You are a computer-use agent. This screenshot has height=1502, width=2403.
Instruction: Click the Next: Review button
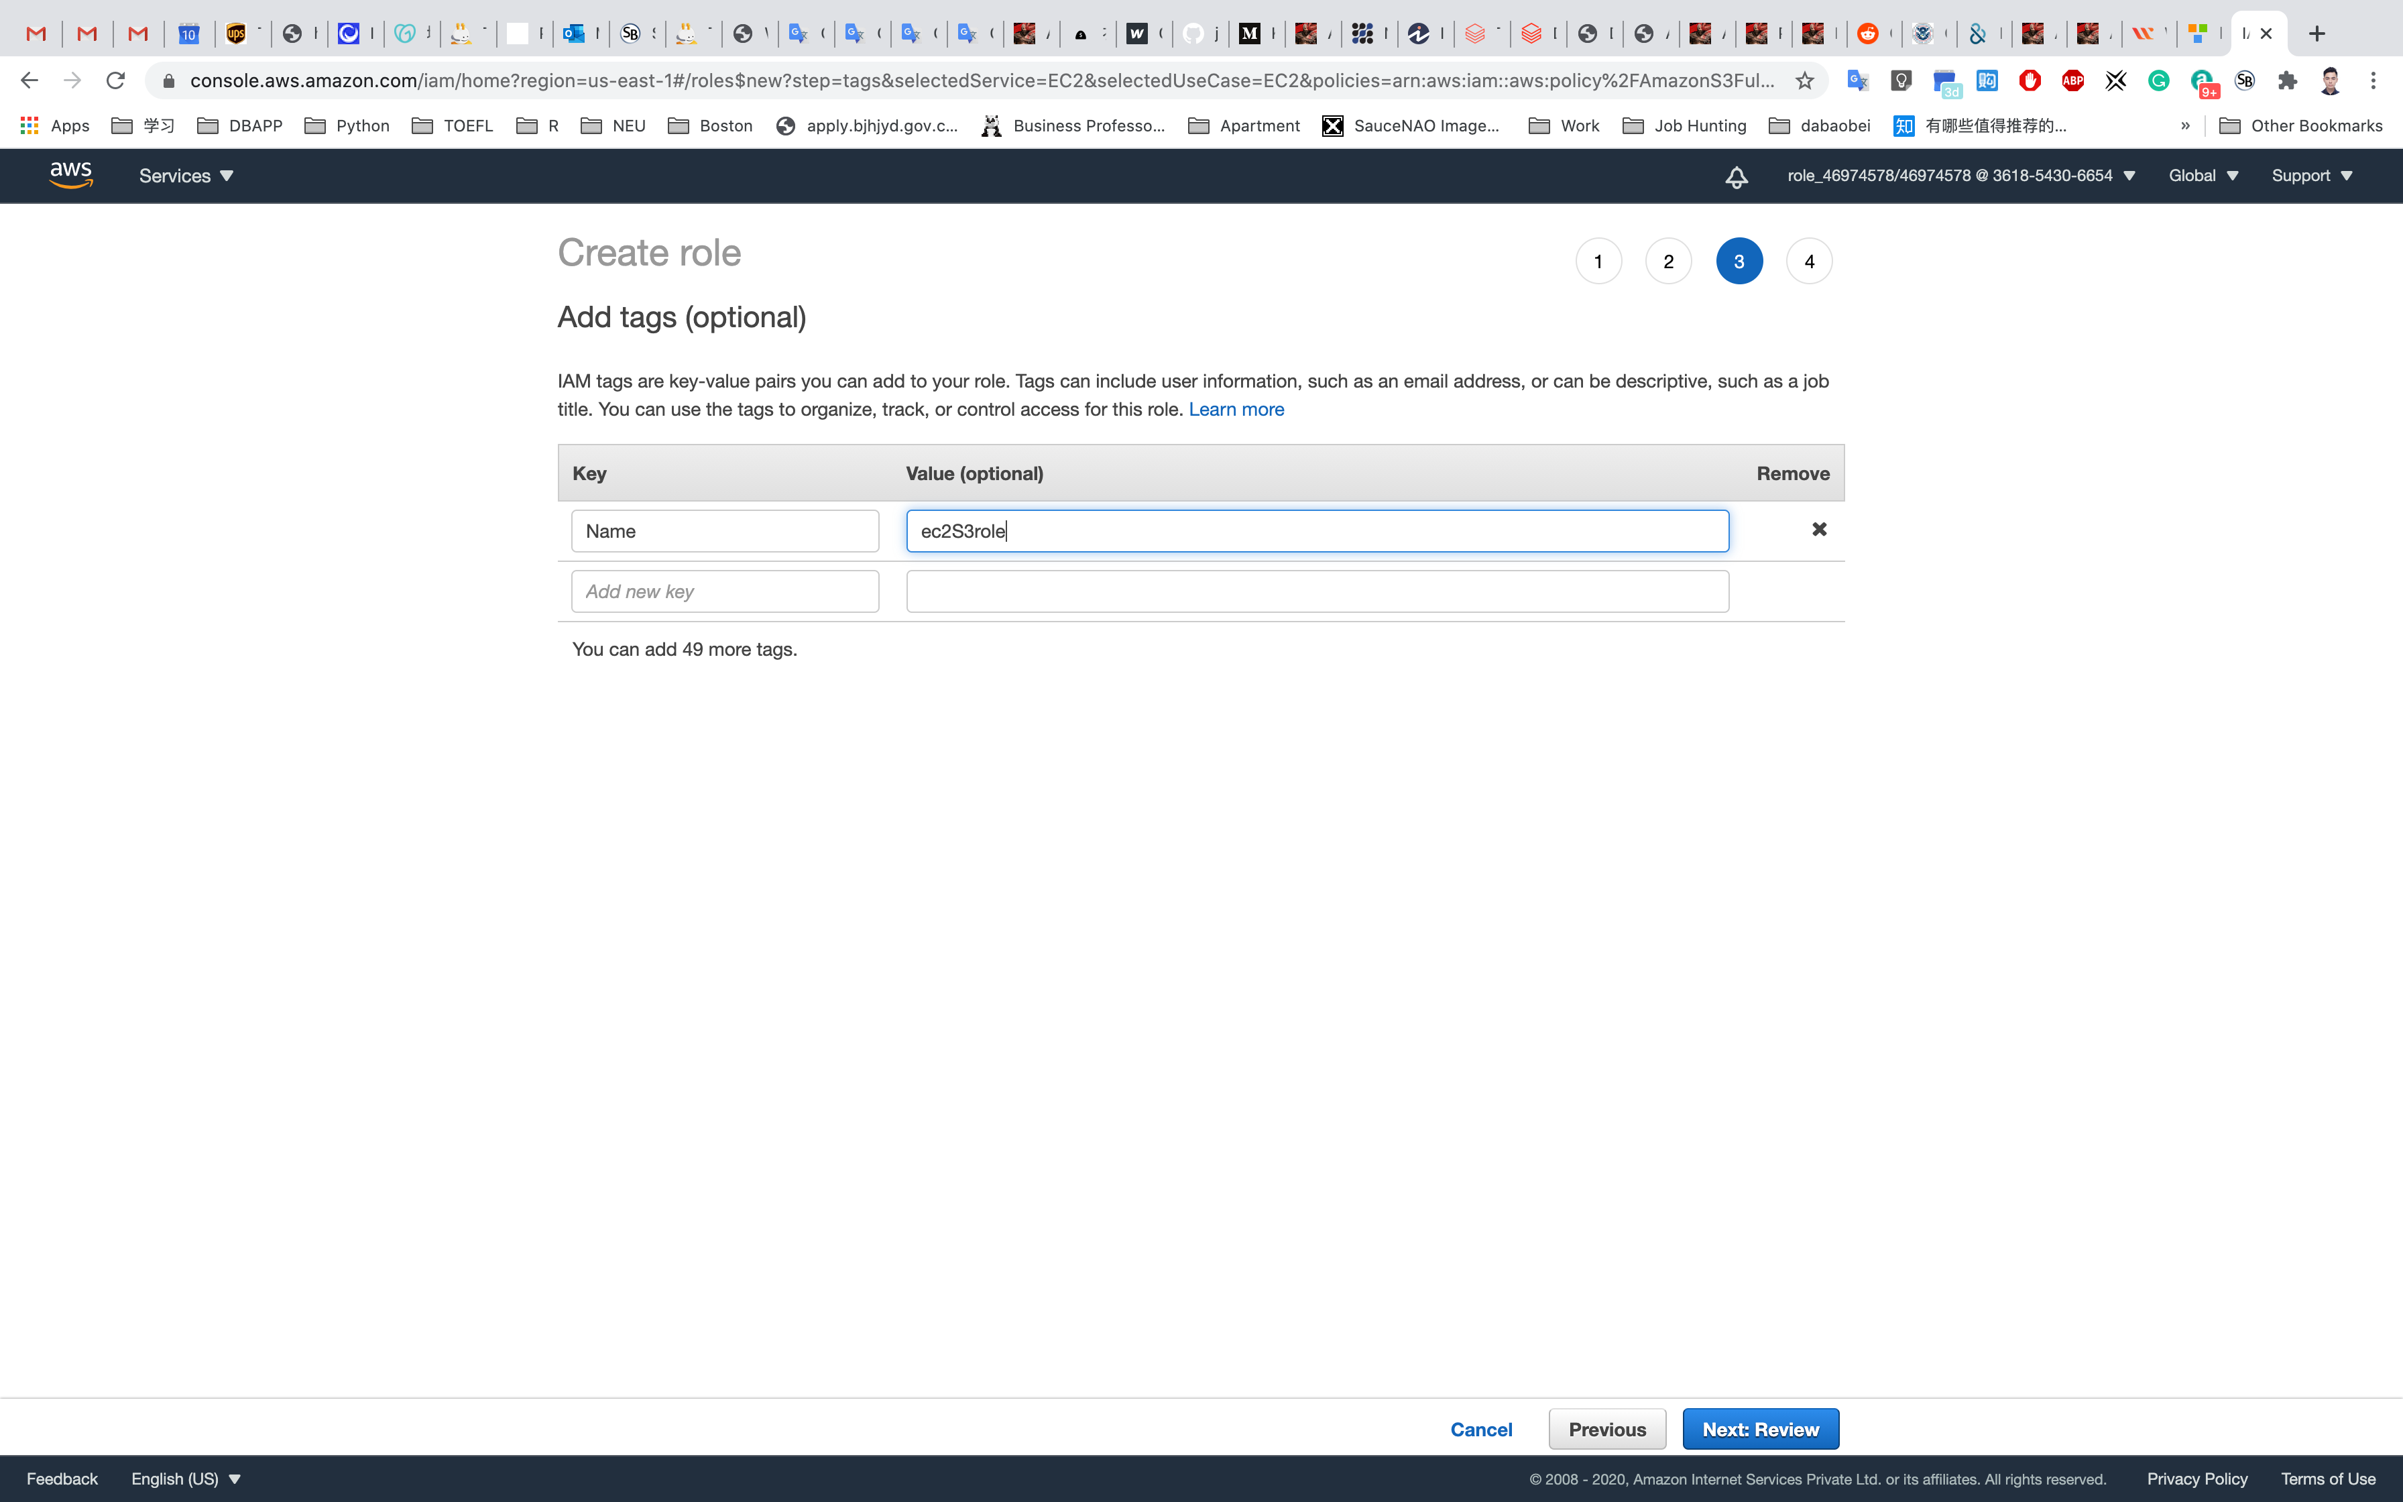click(1759, 1428)
